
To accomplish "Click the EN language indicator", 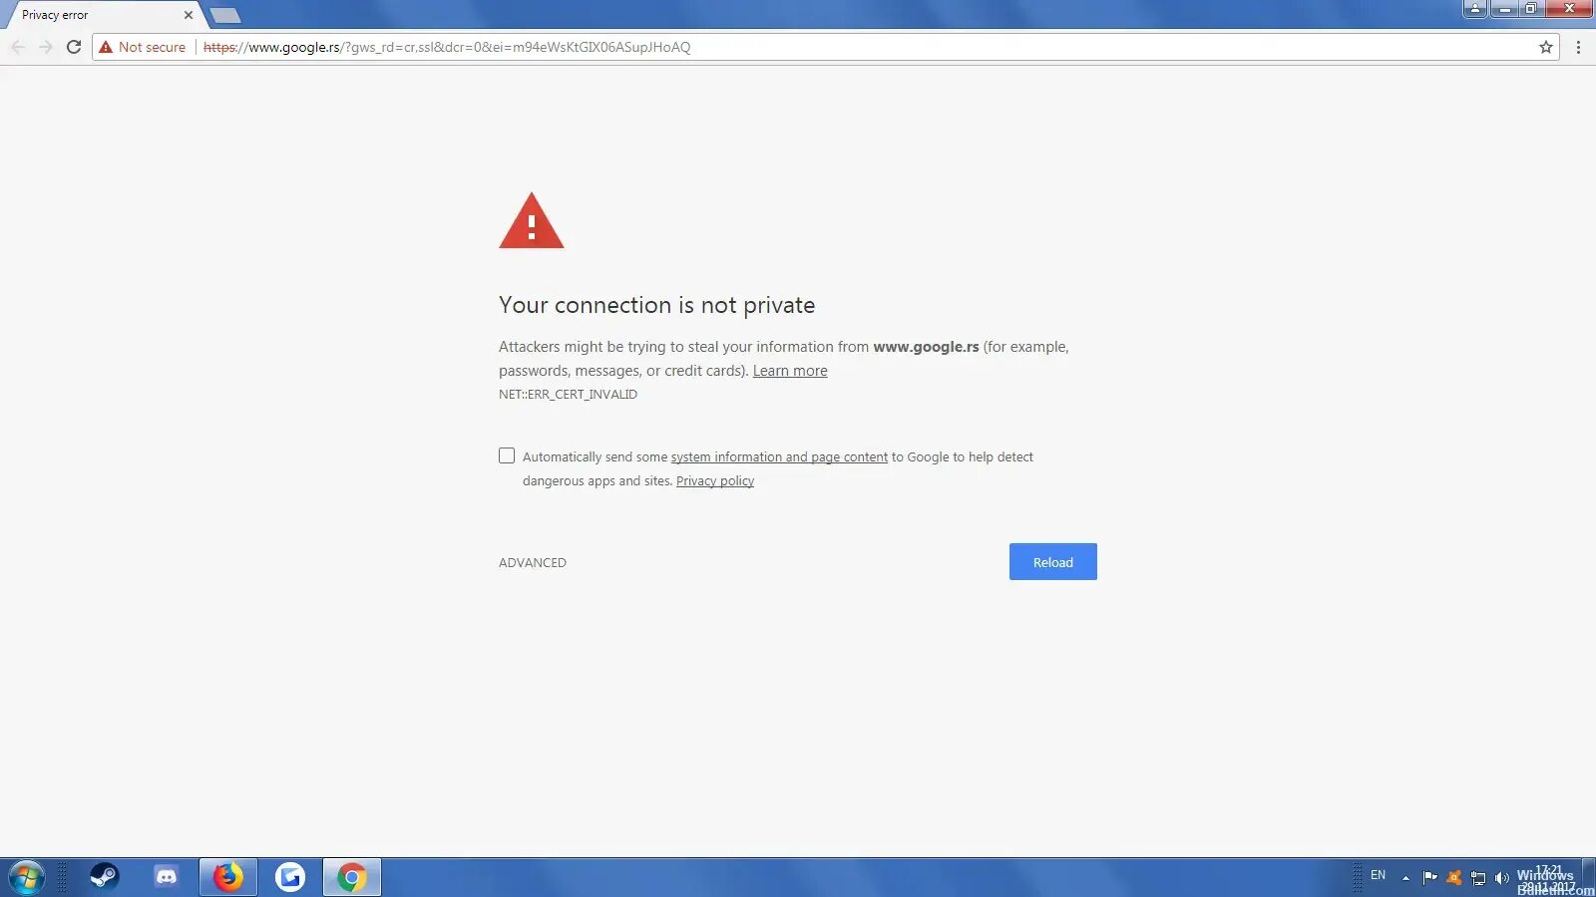I will 1378,875.
